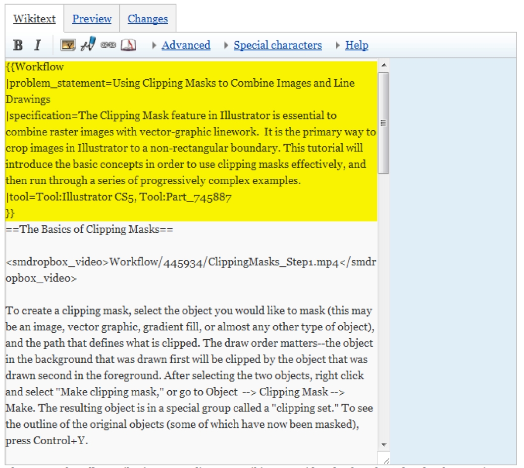The width and height of the screenshot is (524, 468).
Task: Apply bold formatting with B icon
Action: (18, 45)
